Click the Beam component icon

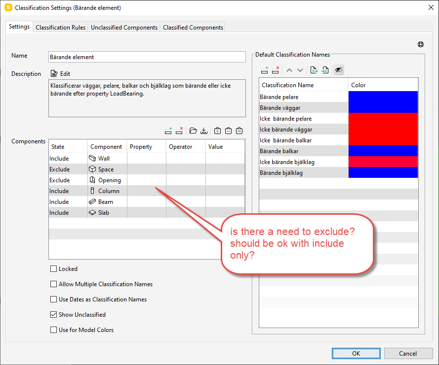(92, 201)
